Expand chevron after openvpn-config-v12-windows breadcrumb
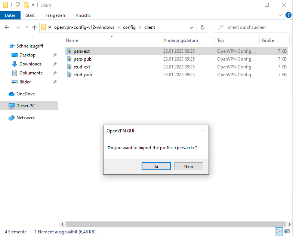Image resolution: width=293 pixels, height=236 pixels. point(118,28)
